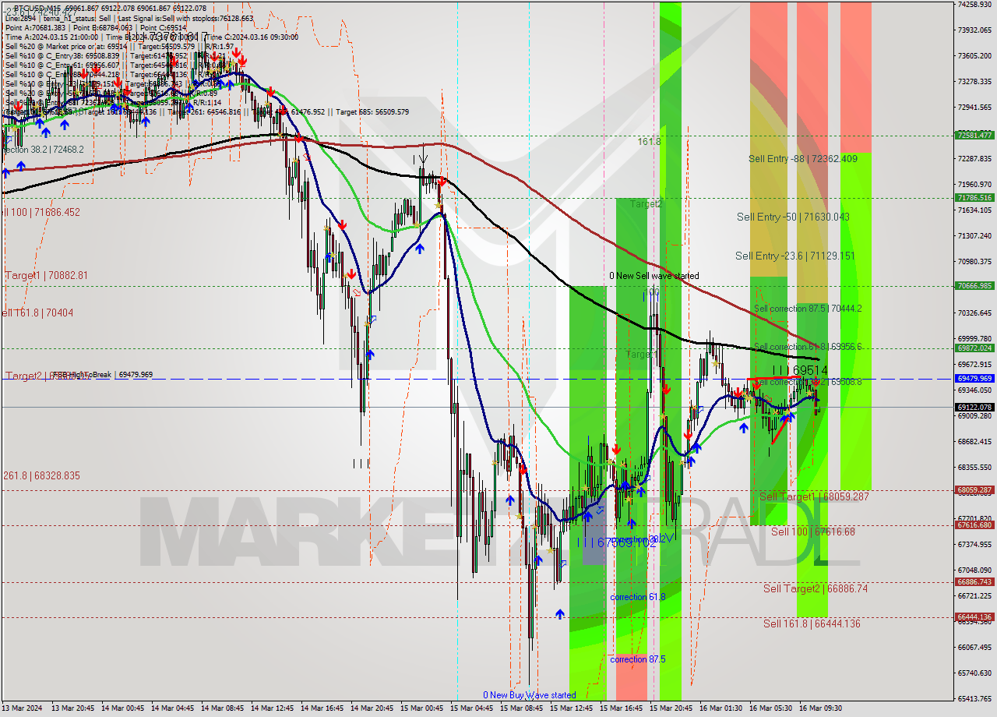The image size is (997, 717).
Task: Select the '261.8 | 68328.835' level label
Action: (41, 475)
